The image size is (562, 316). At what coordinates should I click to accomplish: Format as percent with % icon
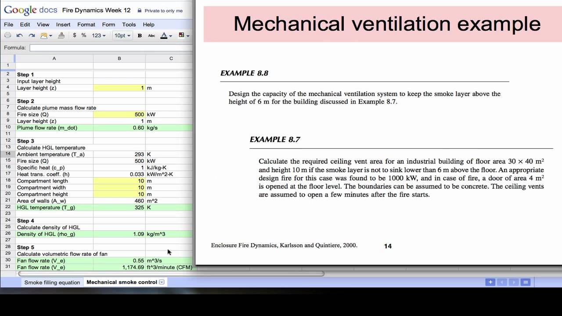tap(83, 36)
